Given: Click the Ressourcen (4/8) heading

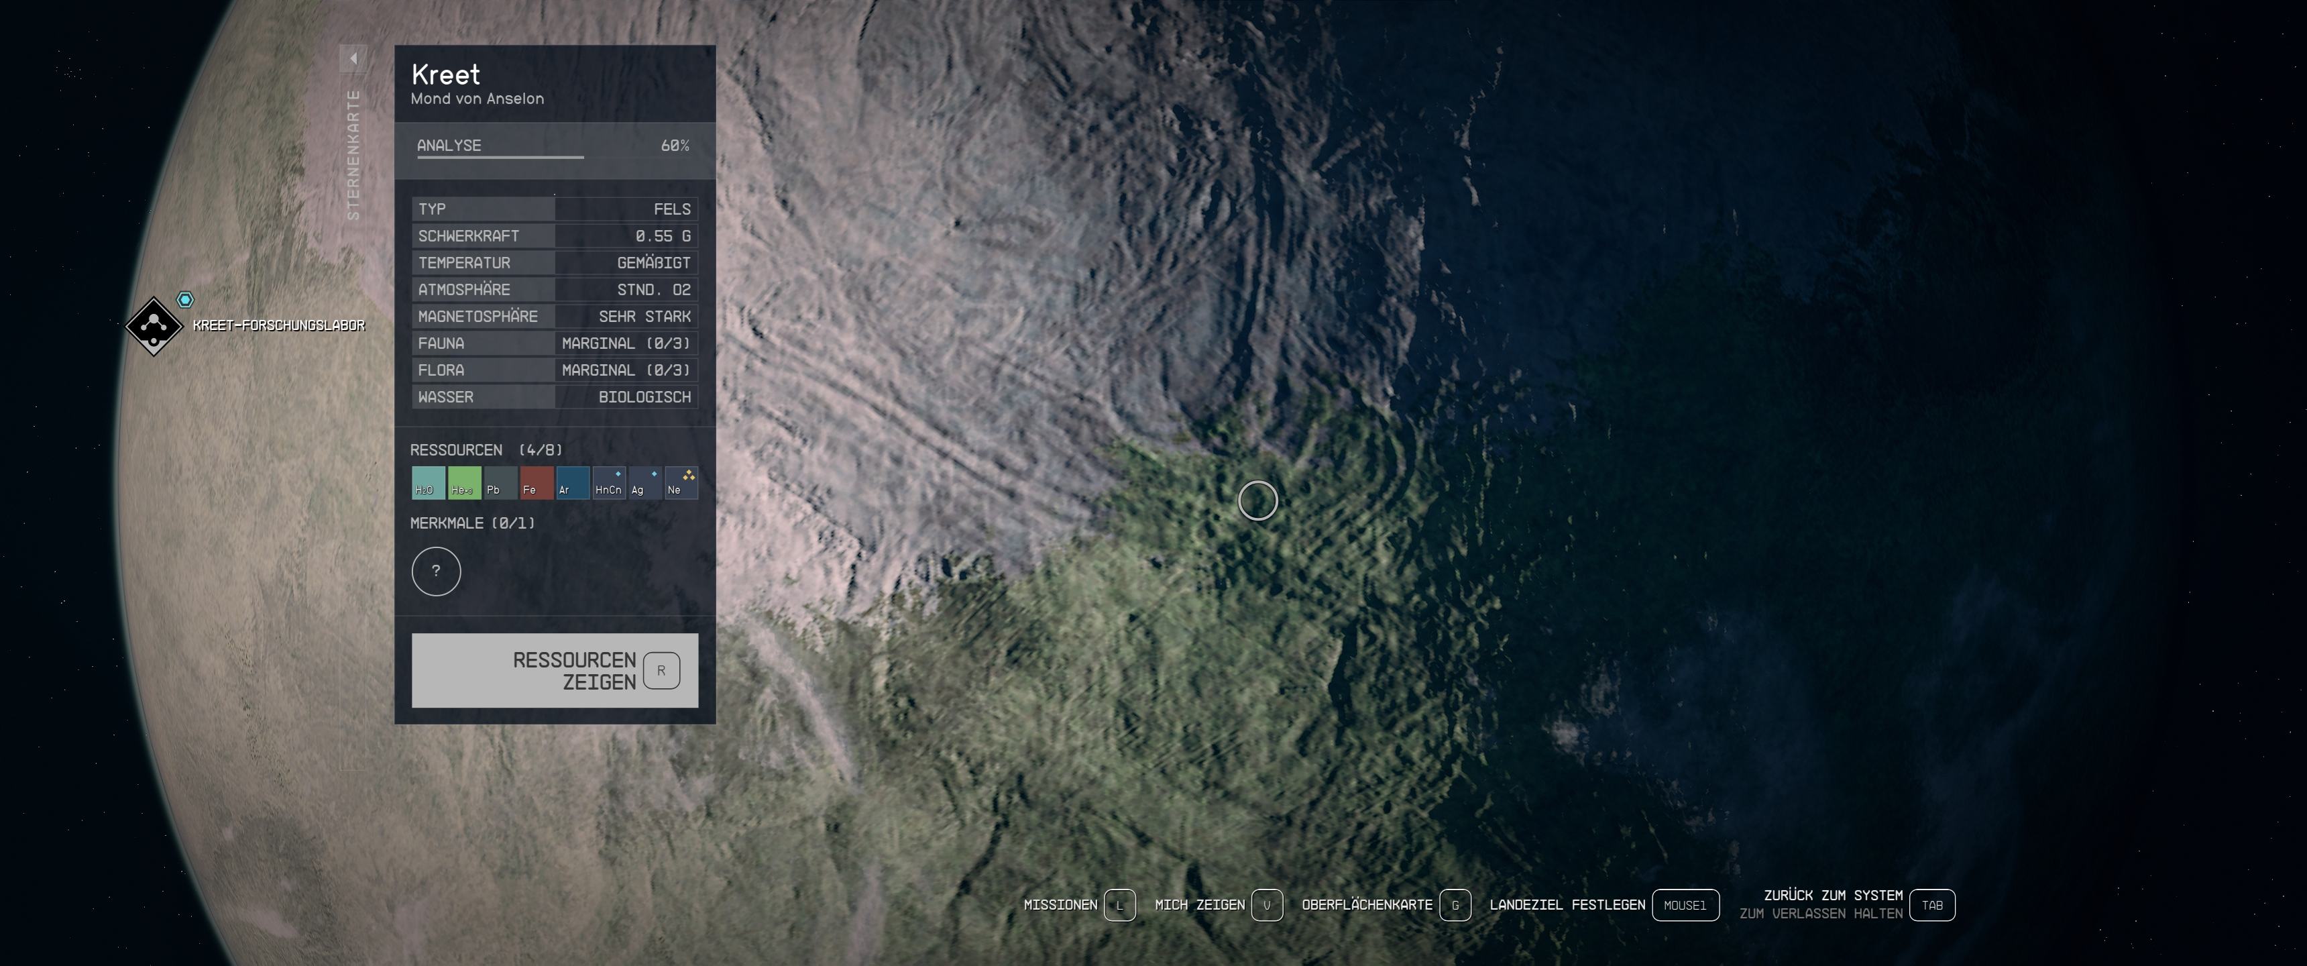Looking at the screenshot, I should point(486,450).
